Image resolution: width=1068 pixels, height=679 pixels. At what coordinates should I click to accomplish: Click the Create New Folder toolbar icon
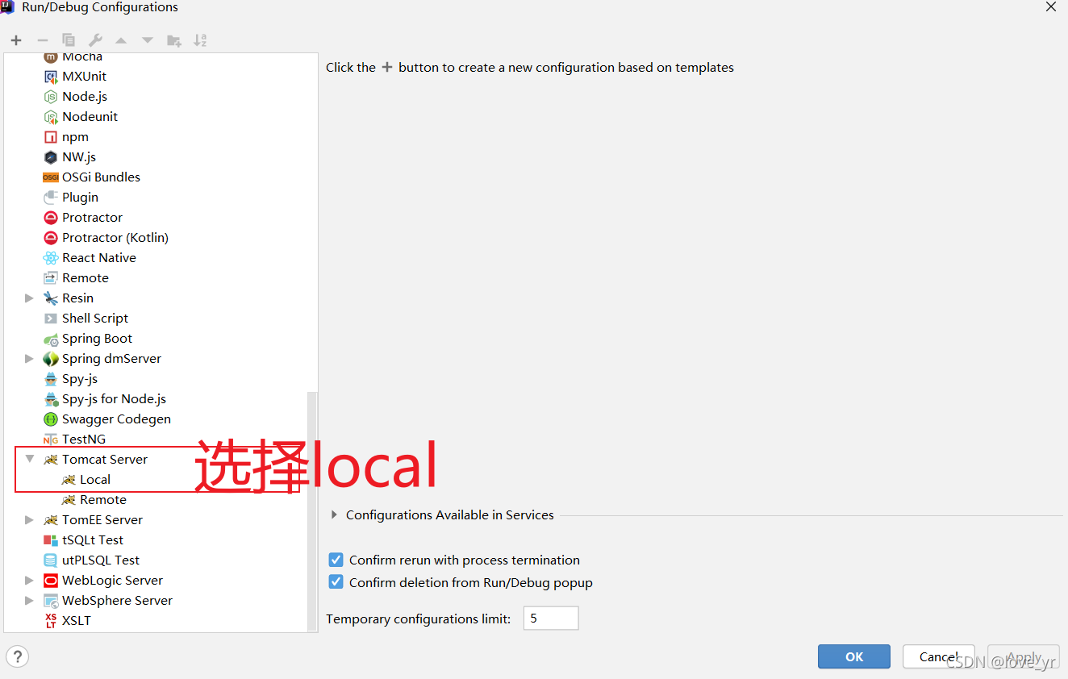174,40
